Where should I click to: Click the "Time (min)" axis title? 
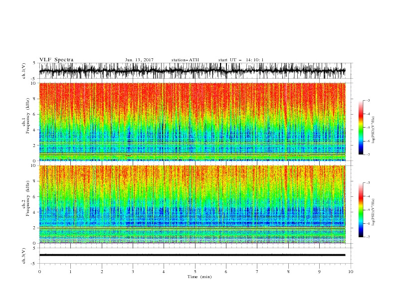click(x=199, y=277)
